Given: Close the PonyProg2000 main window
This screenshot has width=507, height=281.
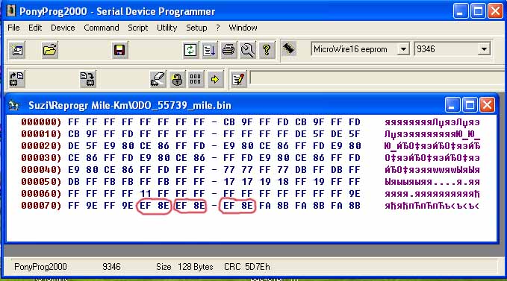Looking at the screenshot, I should pos(495,11).
